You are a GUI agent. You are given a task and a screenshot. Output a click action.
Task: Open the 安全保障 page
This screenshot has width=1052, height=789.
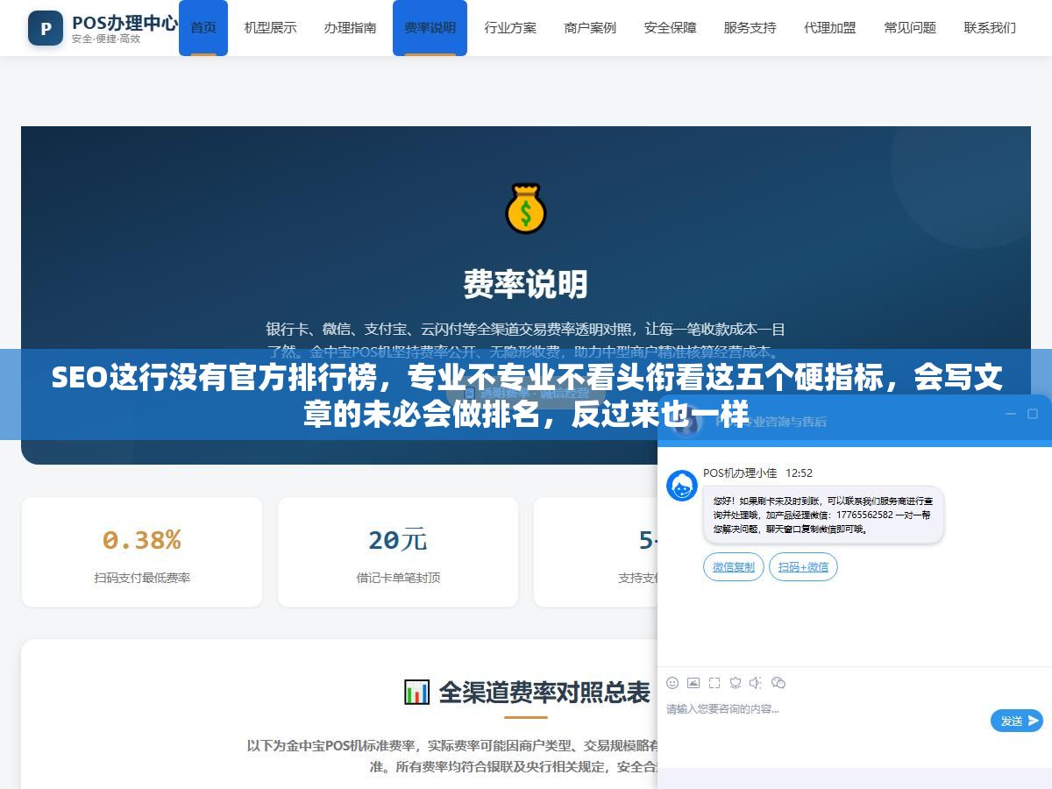670,28
